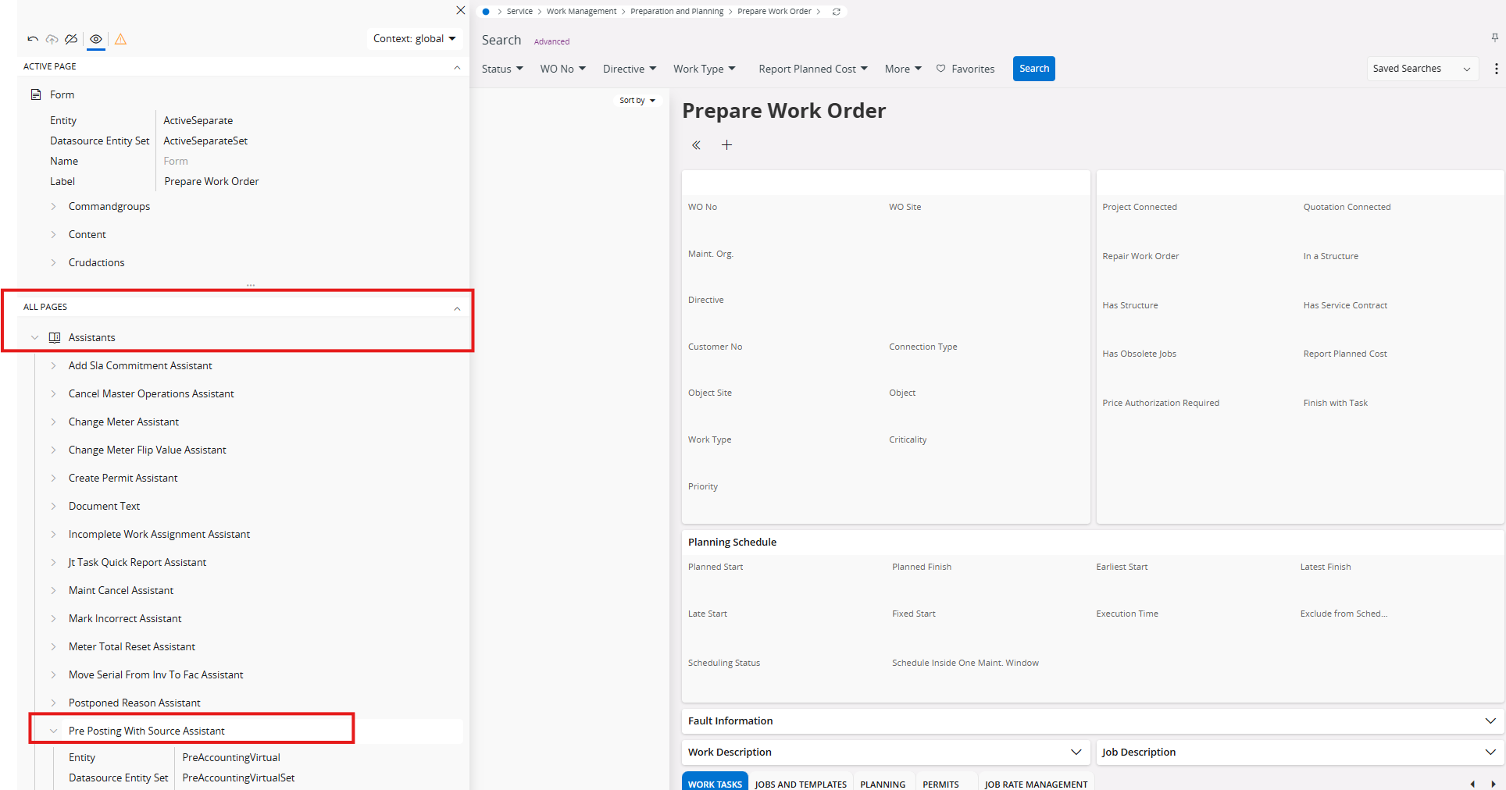Click the blue Search button
1506x790 pixels.
[x=1034, y=69]
